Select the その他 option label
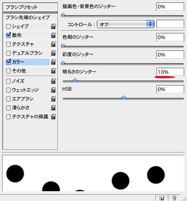 pos(19,71)
